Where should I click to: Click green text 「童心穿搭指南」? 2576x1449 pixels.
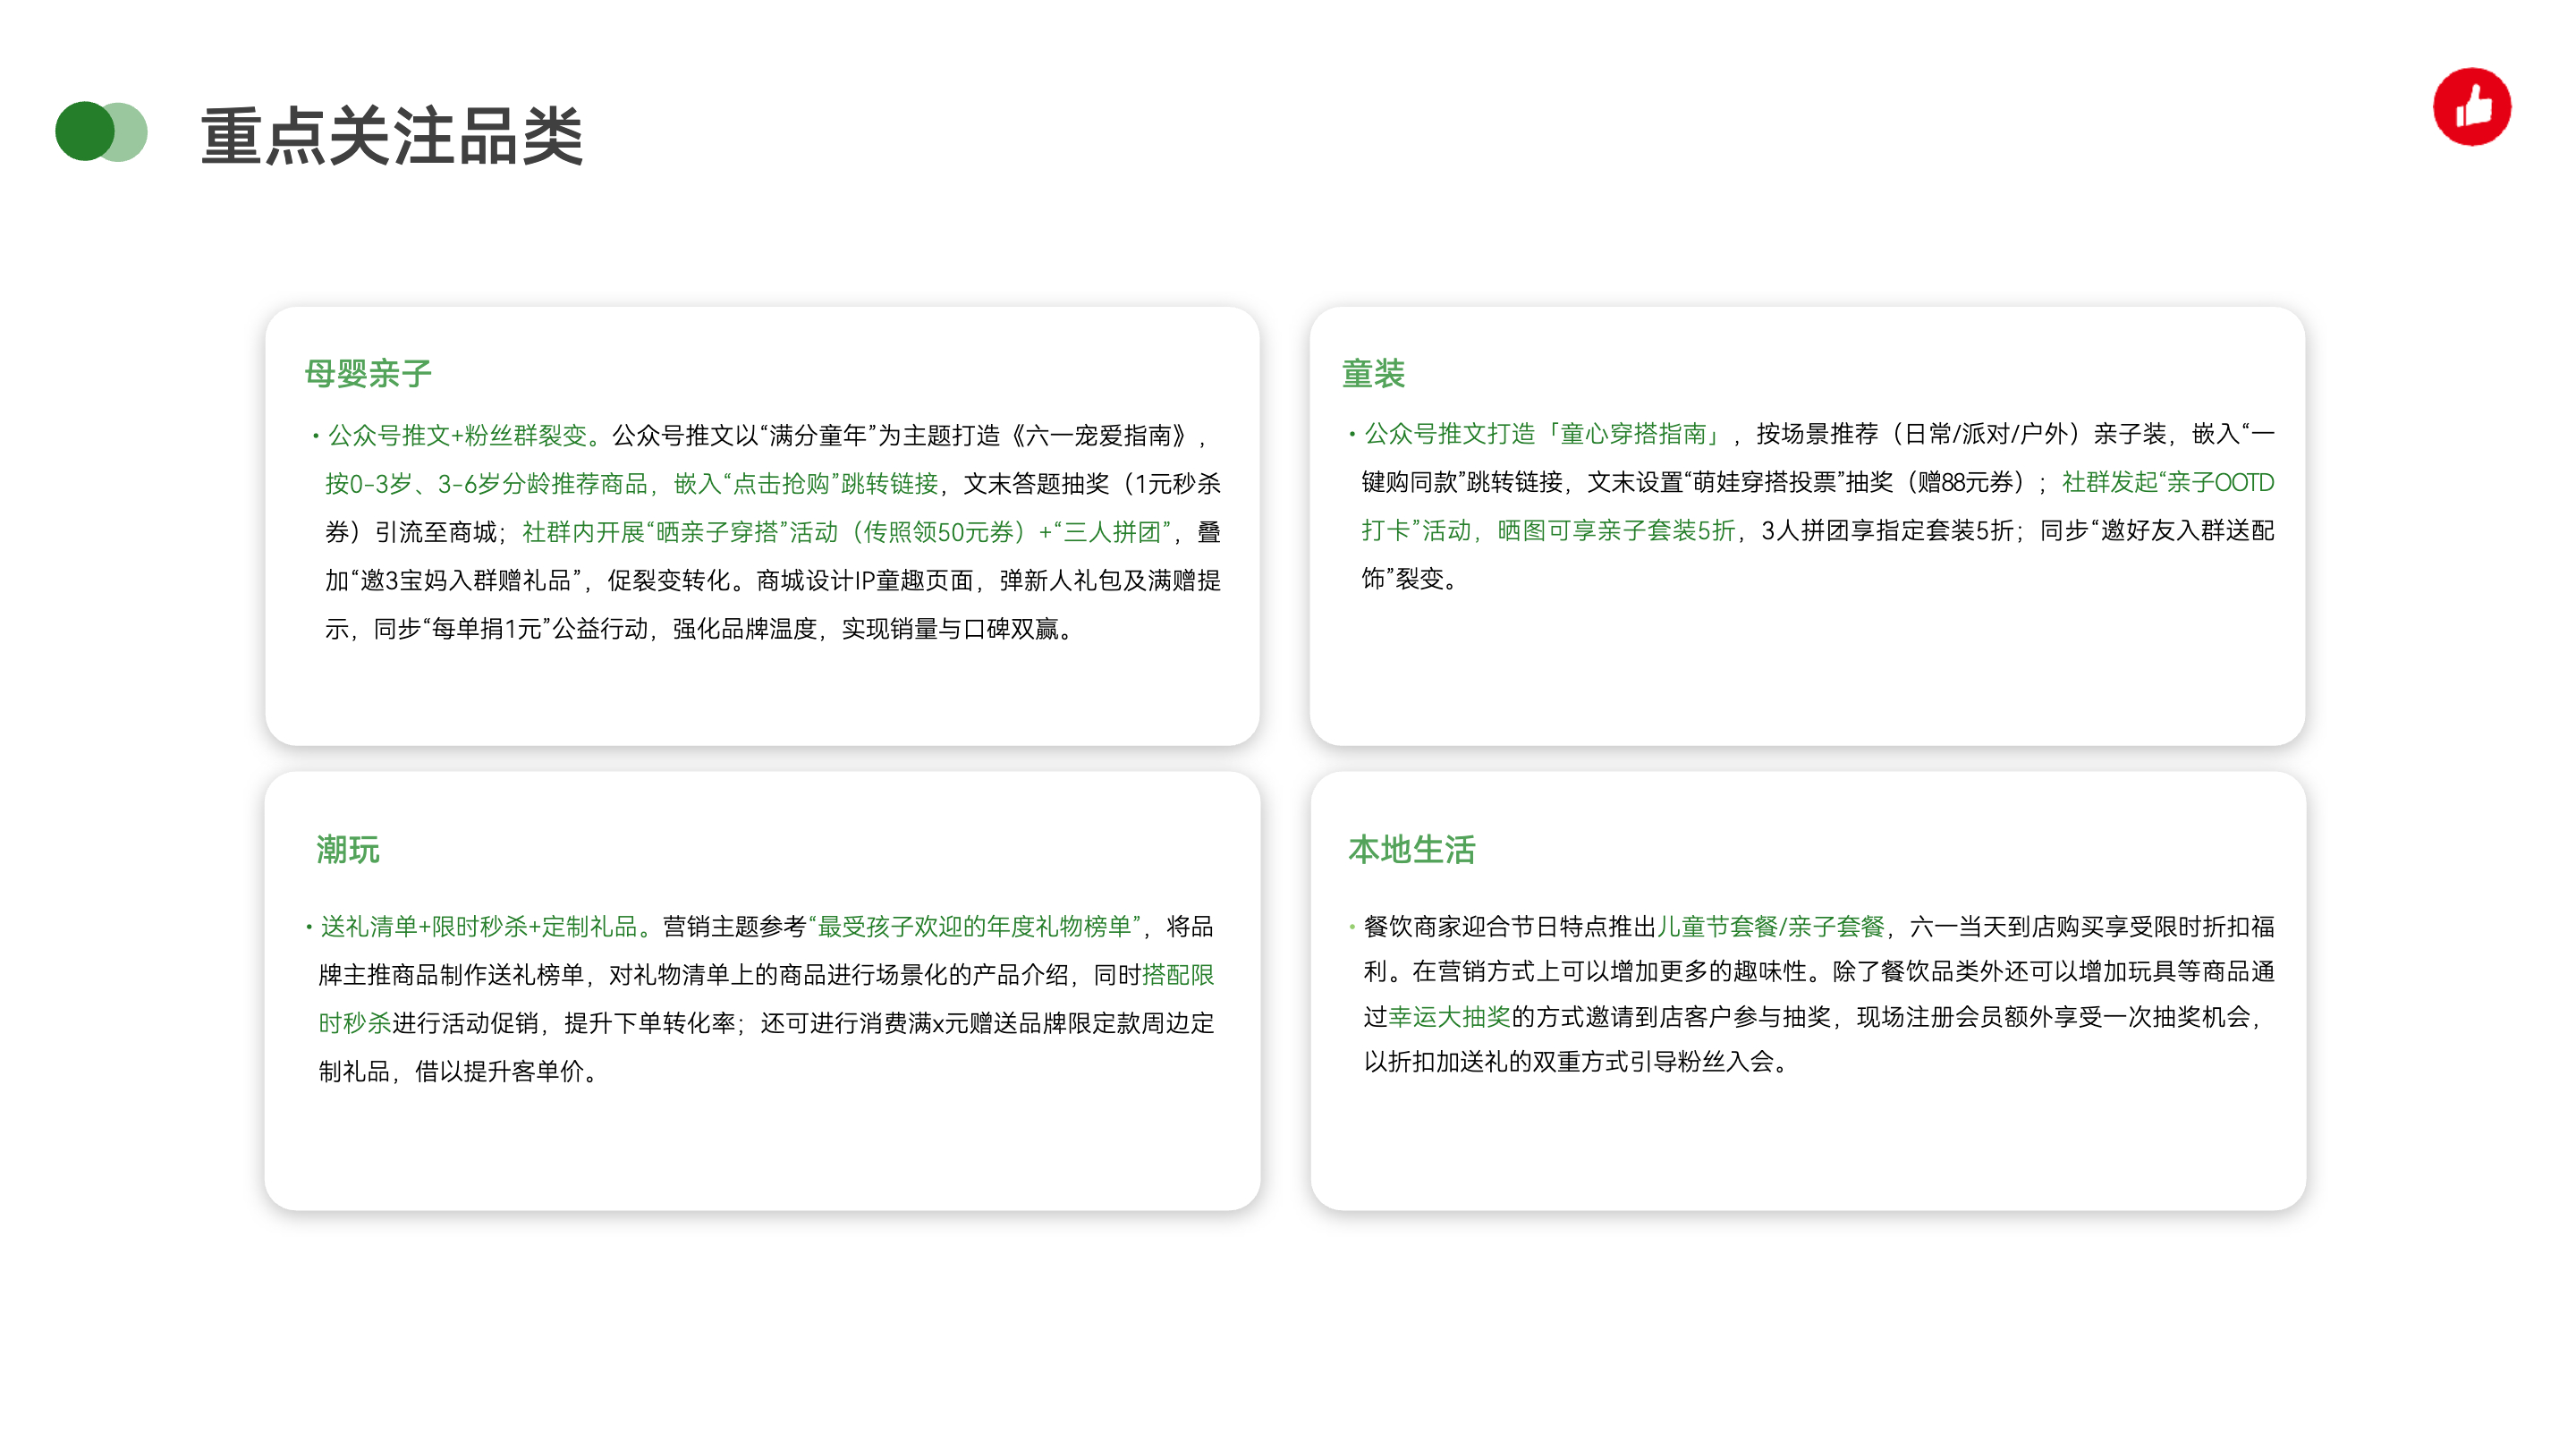1633,434
